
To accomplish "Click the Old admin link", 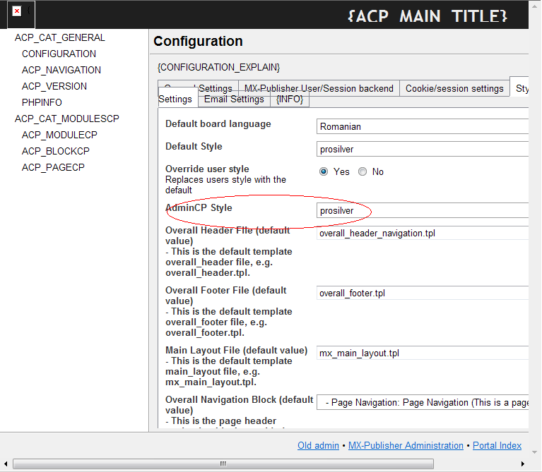I will click(x=319, y=445).
